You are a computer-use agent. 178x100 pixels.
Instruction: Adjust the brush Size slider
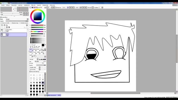[x=41, y=62]
